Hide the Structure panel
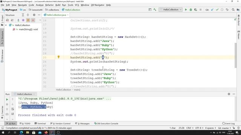Image resolution: width=241 pixels, height=135 pixels. click(x=39, y=15)
